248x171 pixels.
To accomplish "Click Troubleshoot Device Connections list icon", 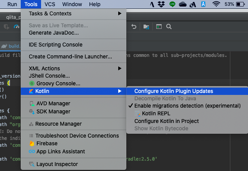I will (x=31, y=136).
